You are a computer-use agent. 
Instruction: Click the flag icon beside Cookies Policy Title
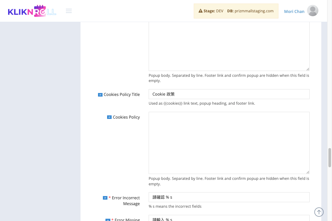tap(100, 95)
